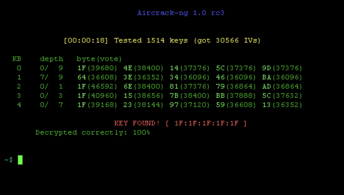This screenshot has width=344, height=195.
Task: Click the depth column header
Action: (x=52, y=59)
